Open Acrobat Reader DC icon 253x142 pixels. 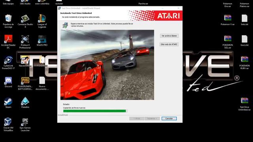coord(8,42)
